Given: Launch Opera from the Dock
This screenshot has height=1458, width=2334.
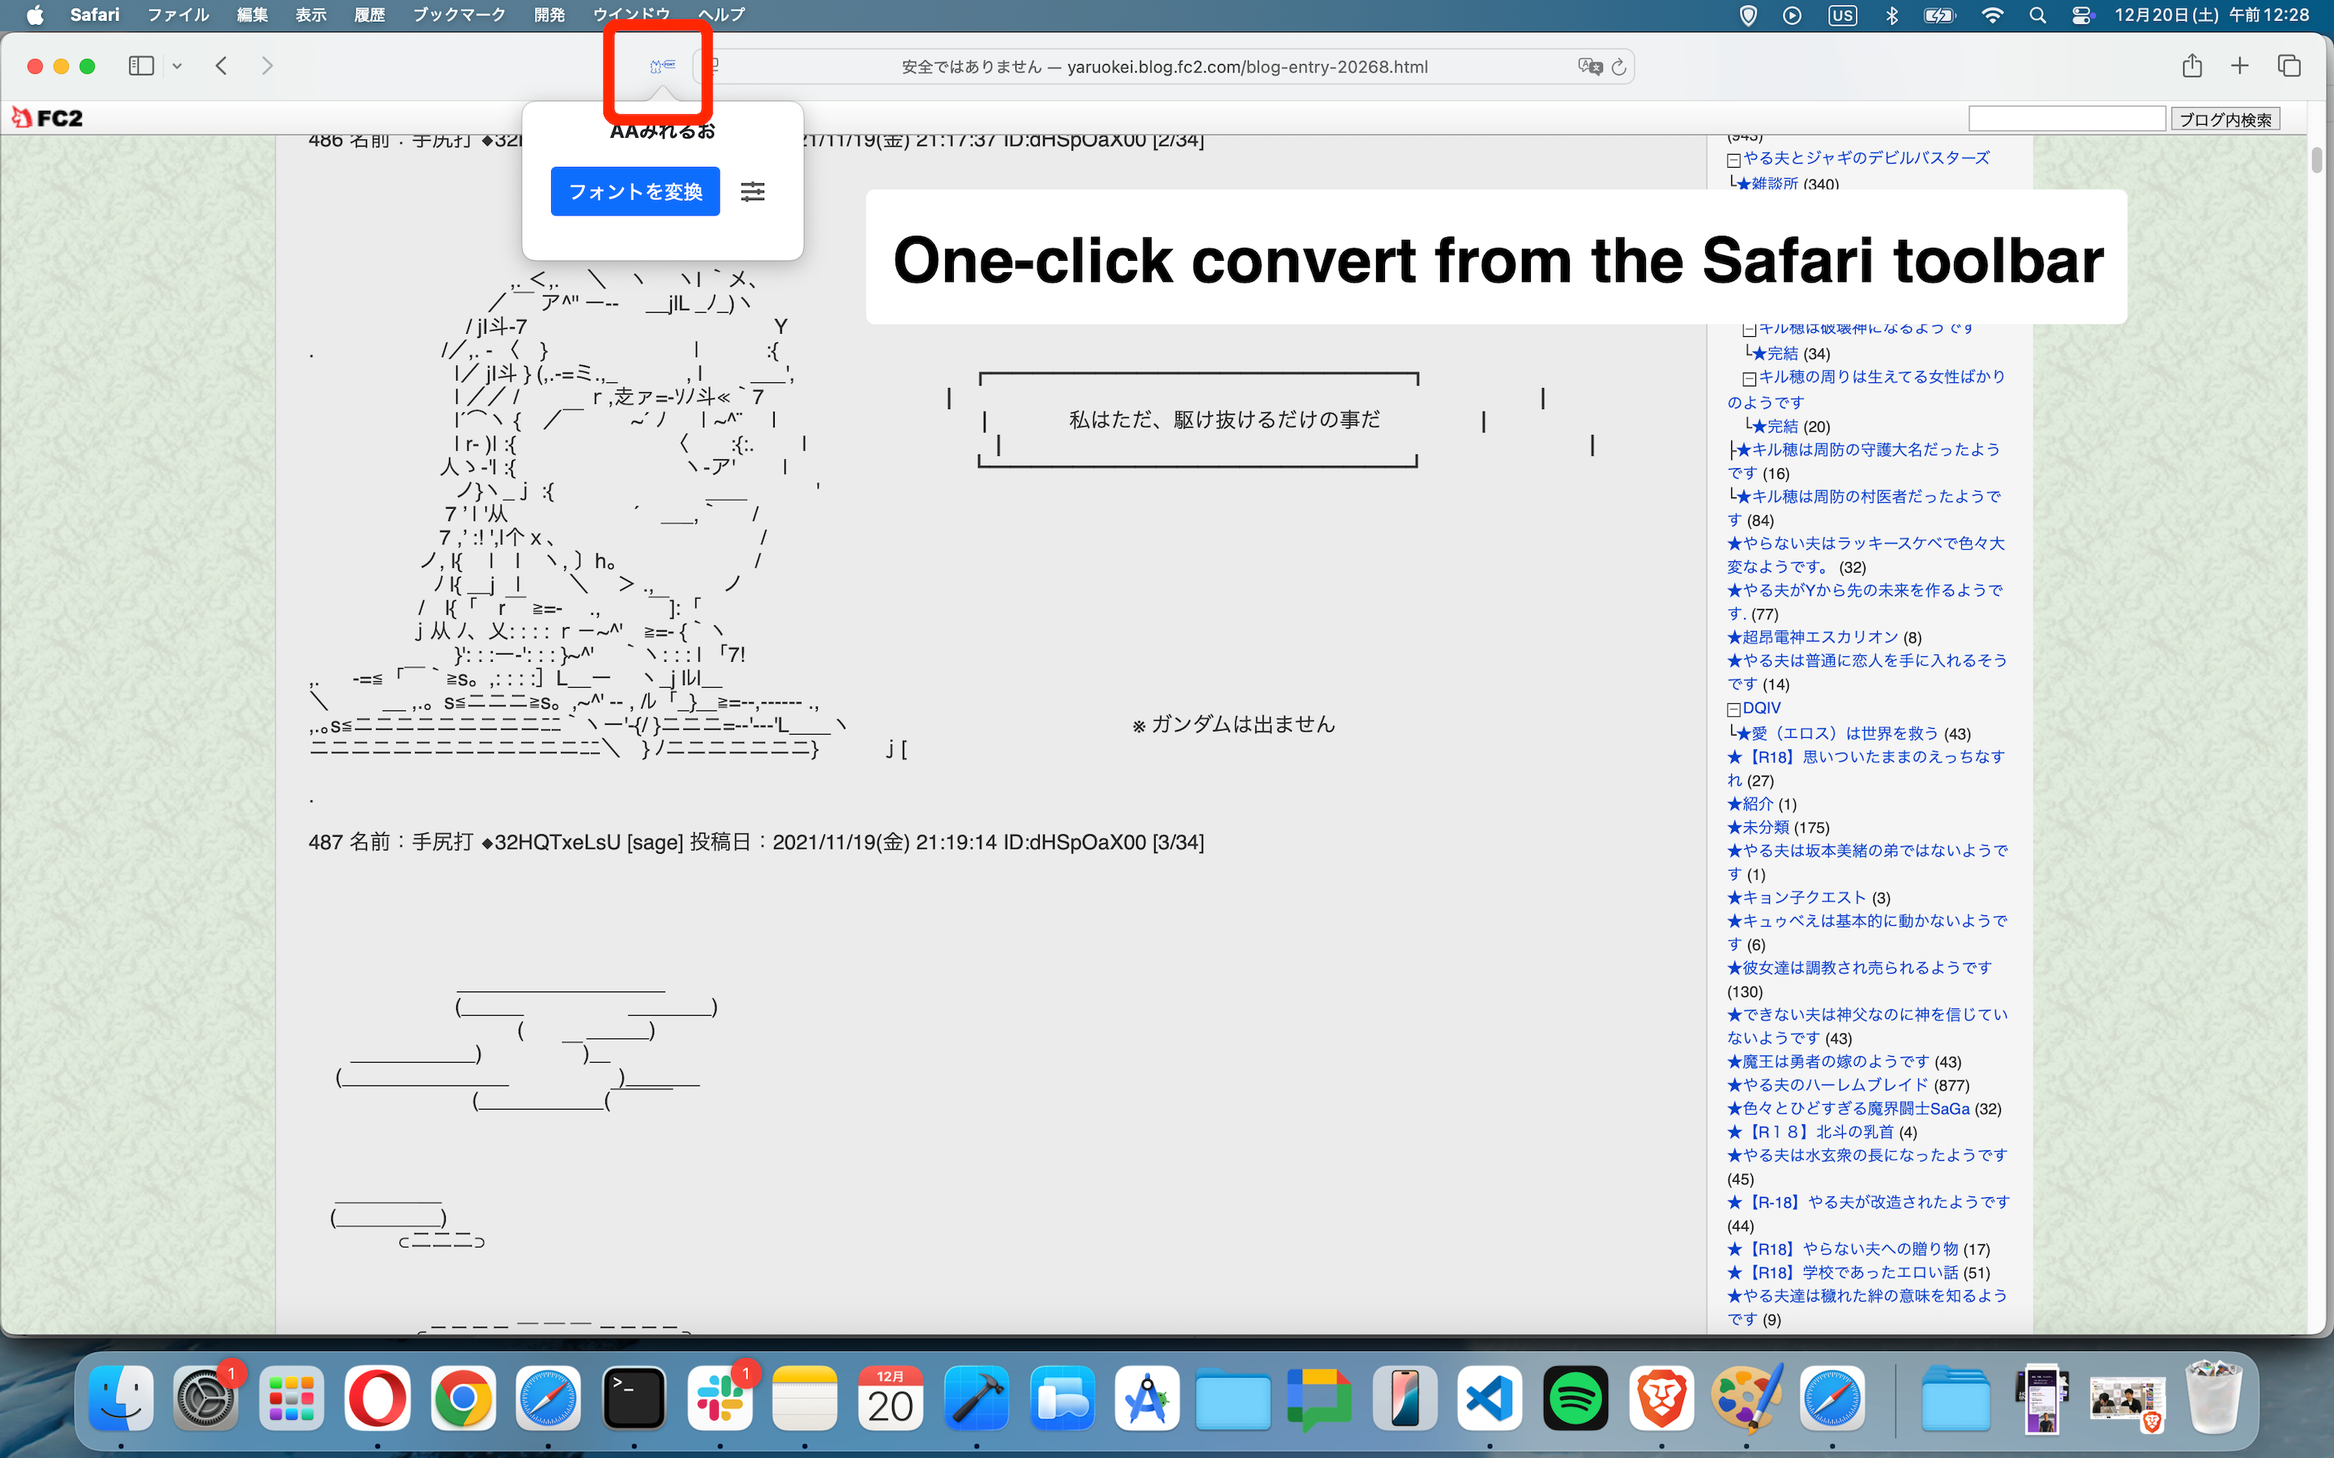Looking at the screenshot, I should 377,1397.
